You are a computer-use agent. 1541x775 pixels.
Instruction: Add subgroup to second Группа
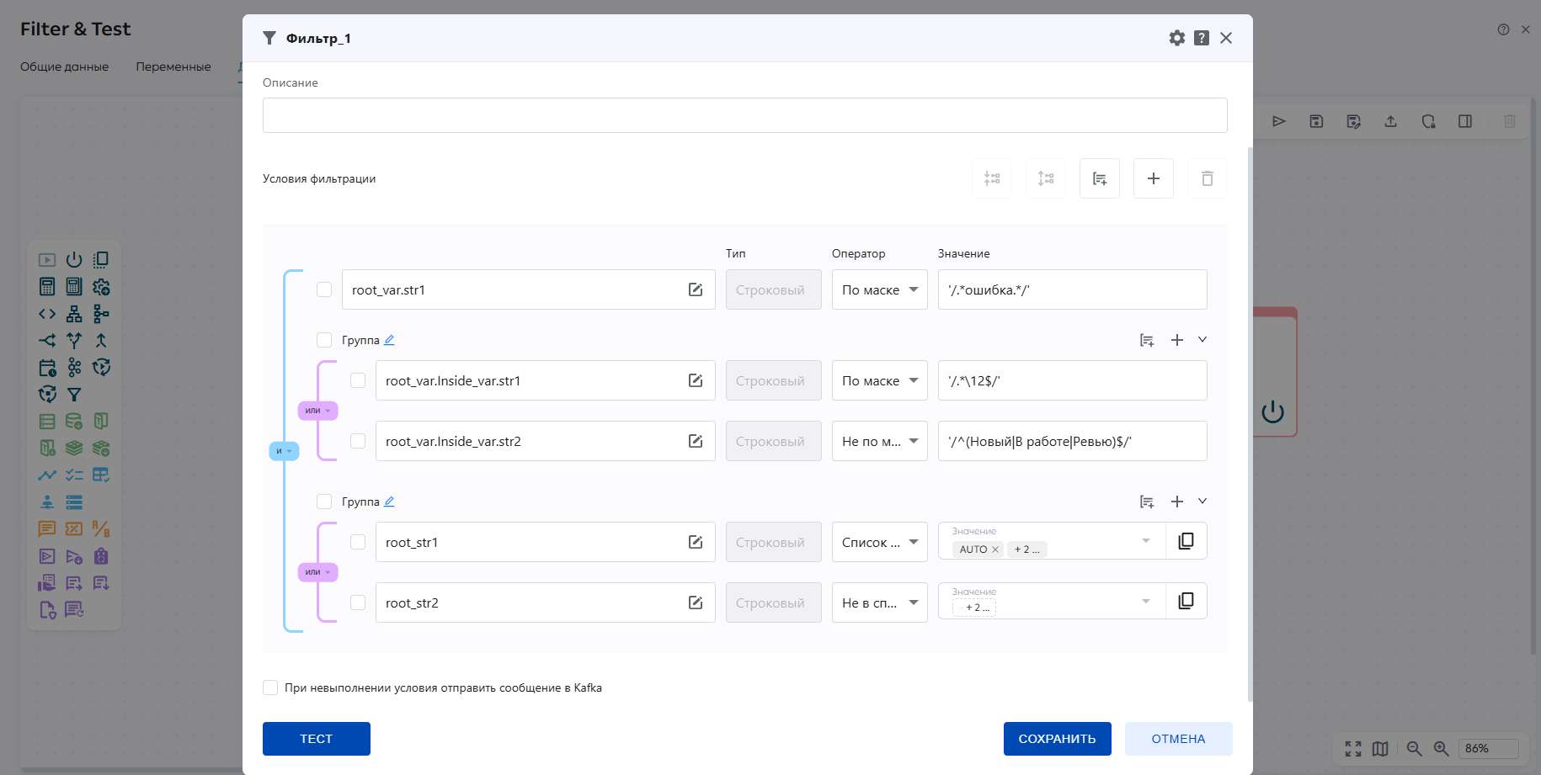(x=1147, y=502)
